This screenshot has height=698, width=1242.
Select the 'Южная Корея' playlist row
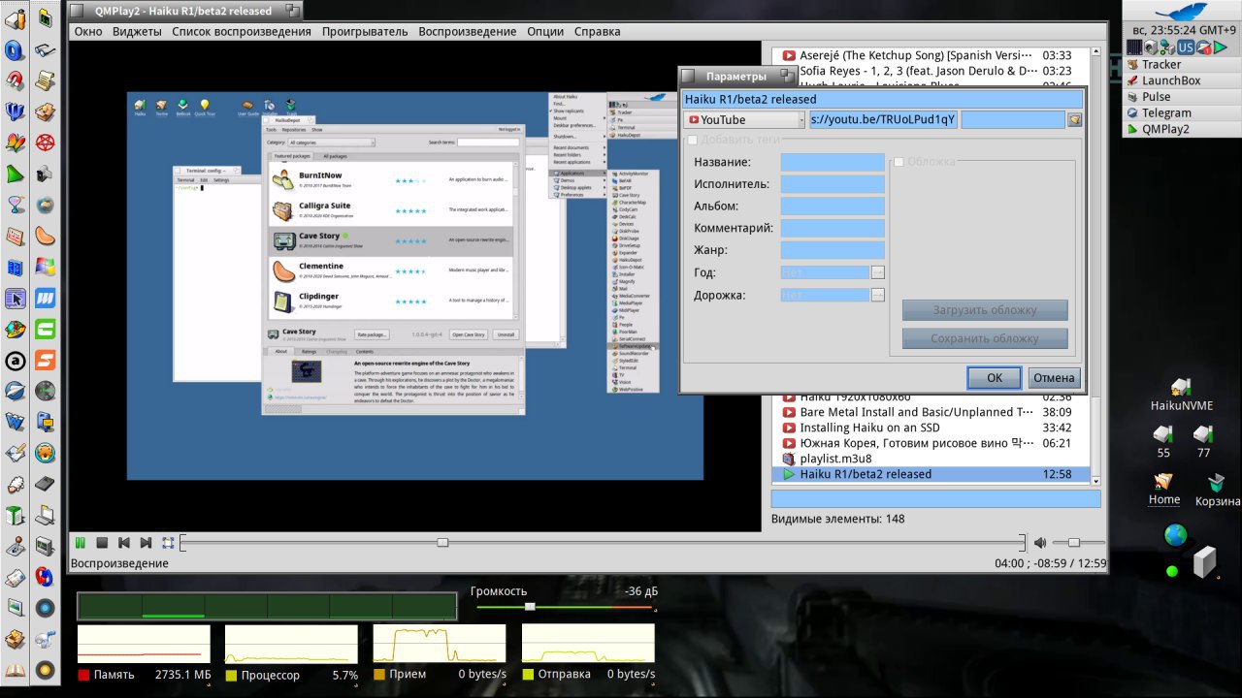coord(930,443)
